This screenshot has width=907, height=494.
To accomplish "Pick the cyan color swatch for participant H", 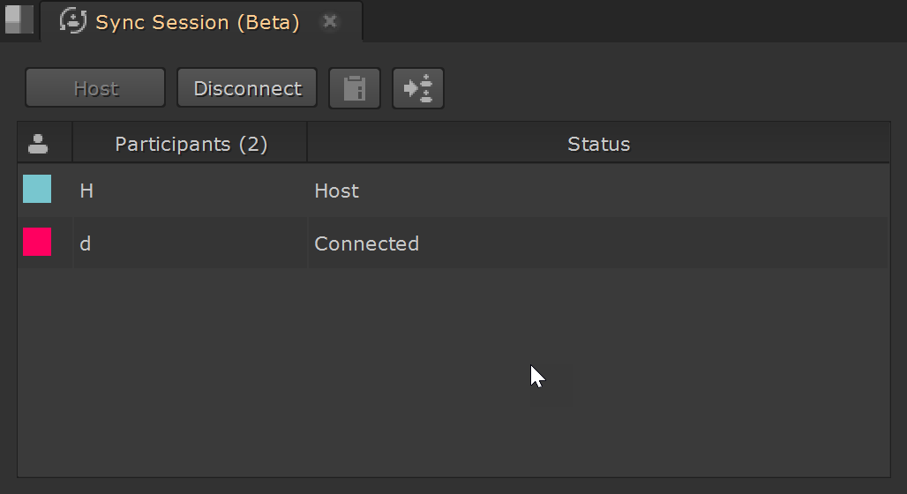I will pyautogui.click(x=37, y=189).
